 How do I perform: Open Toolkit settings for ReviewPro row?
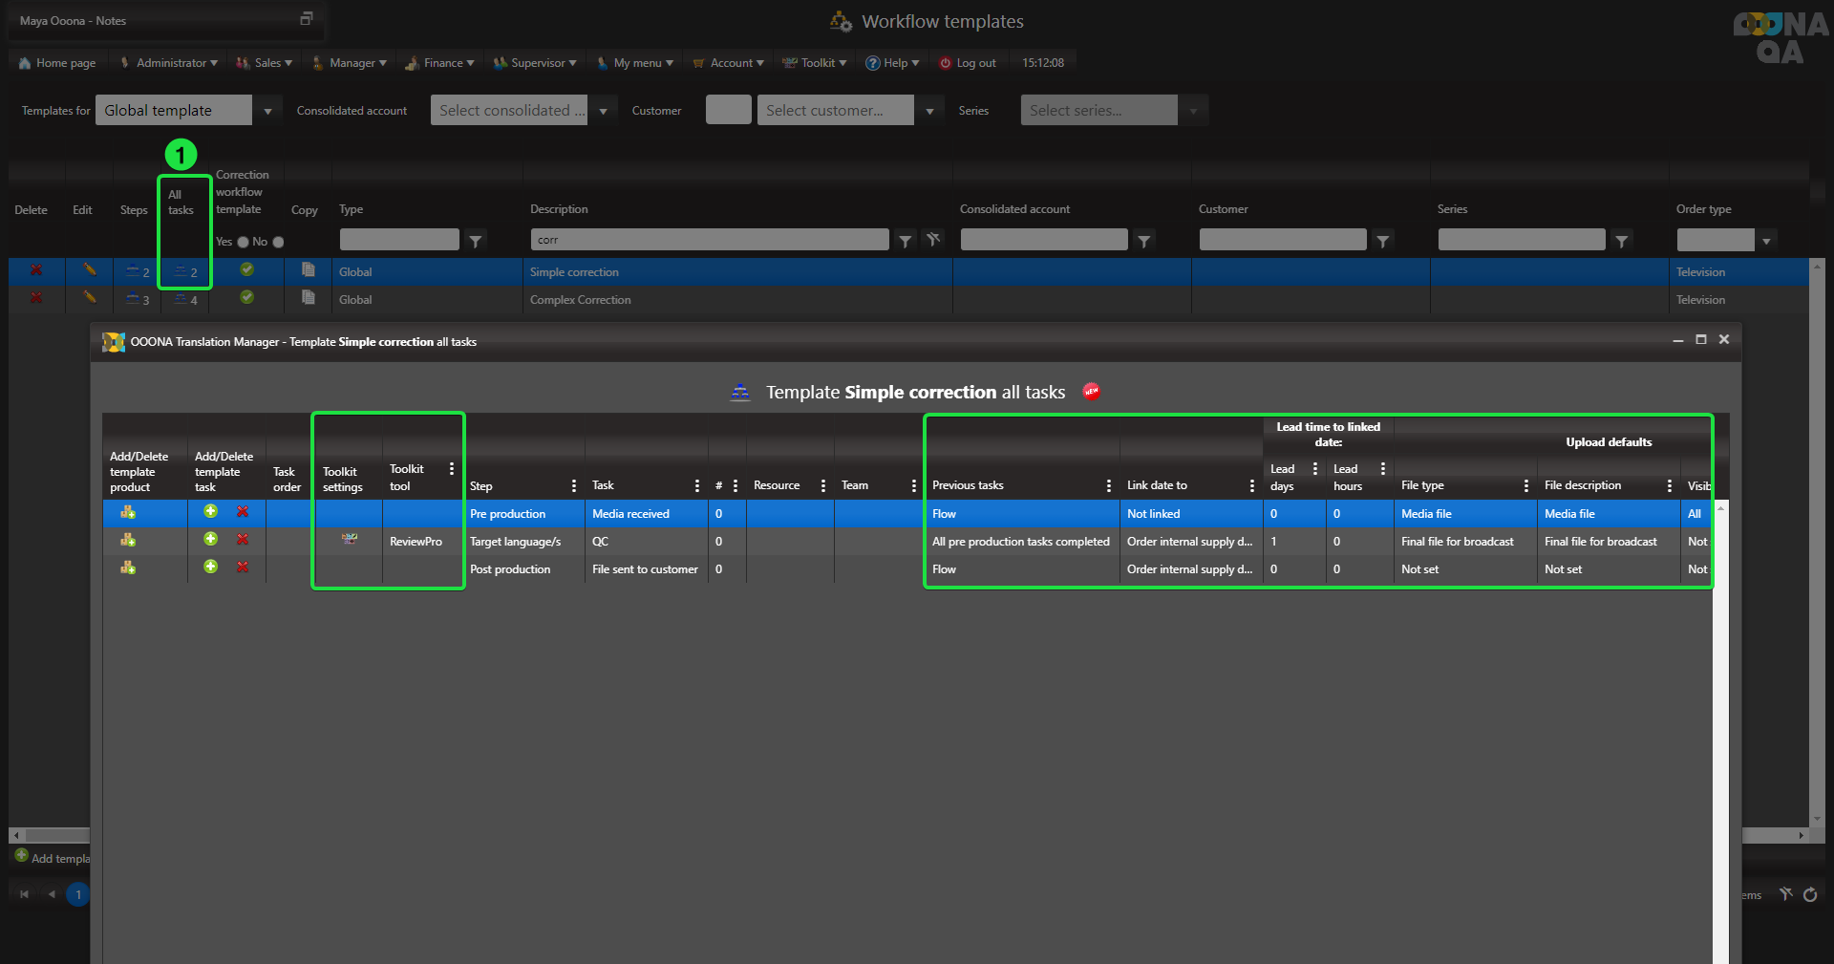(350, 540)
